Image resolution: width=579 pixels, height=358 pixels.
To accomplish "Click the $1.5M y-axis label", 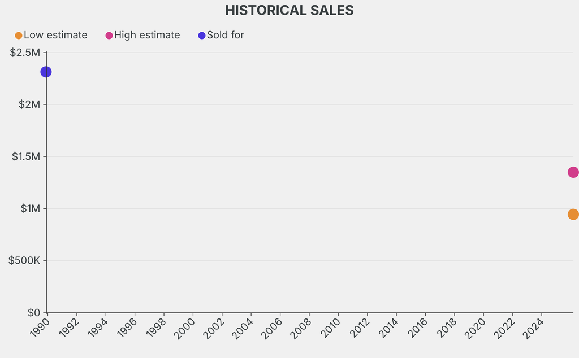I will [x=26, y=156].
